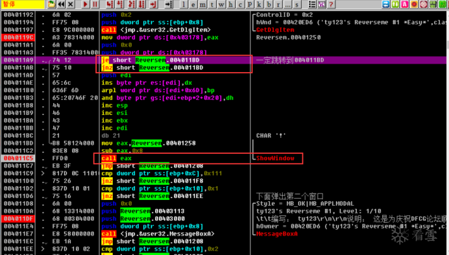The image size is (449, 255).
Task: Click the Step over toolbar icon
Action: (120, 5)
